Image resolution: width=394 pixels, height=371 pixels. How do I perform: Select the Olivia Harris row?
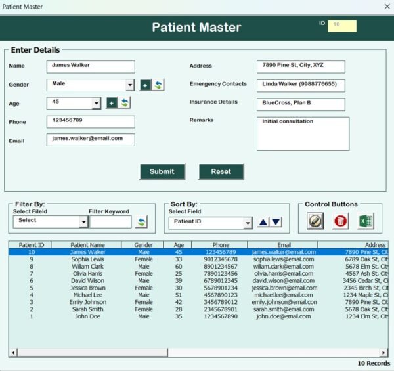point(198,274)
